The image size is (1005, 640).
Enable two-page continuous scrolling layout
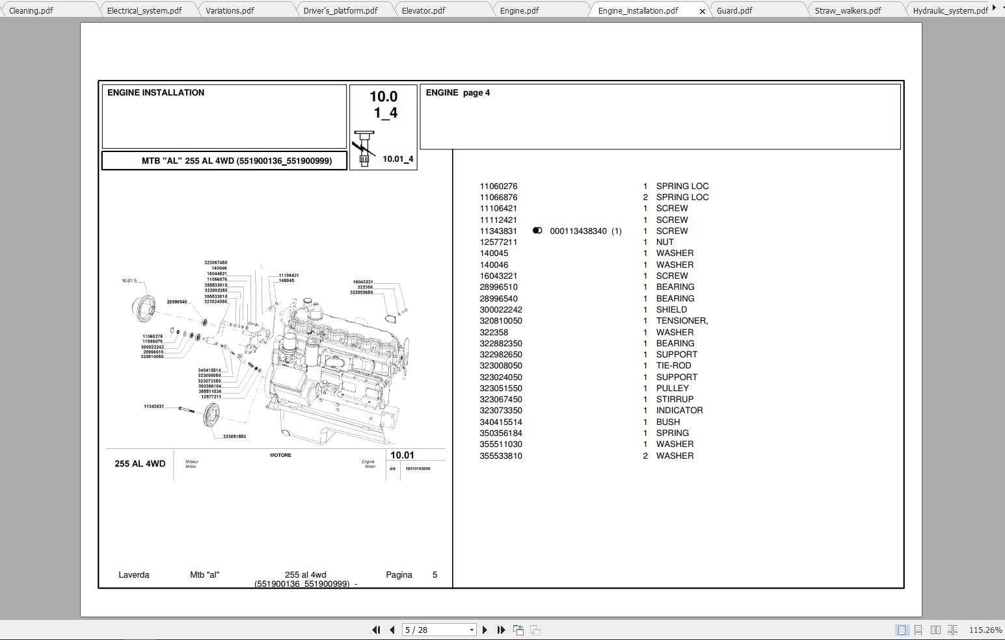(x=952, y=630)
